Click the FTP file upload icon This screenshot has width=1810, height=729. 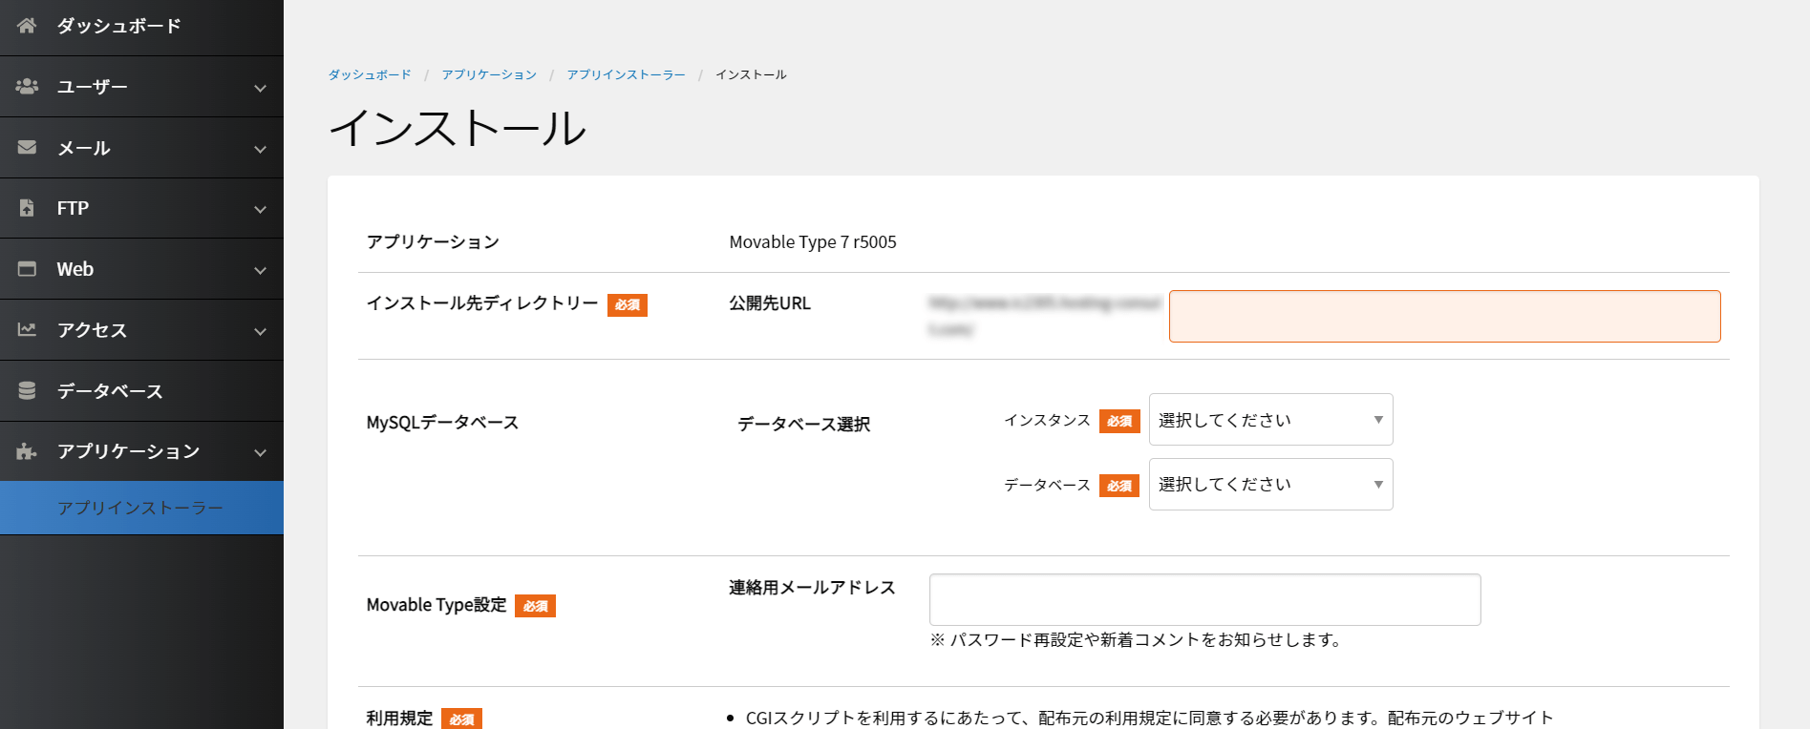(x=27, y=208)
